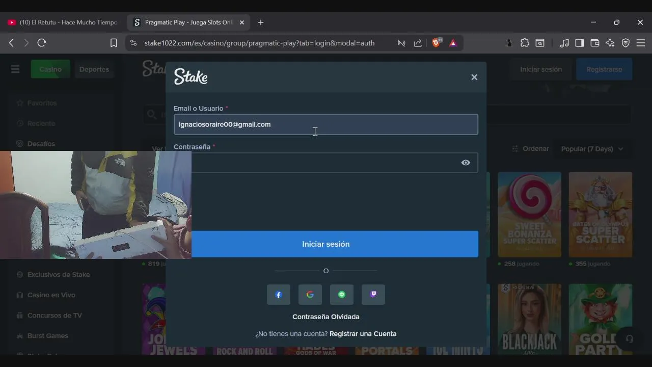Open Gates of Olympus Super Scatter game
Screen dimensions: 652x367
(x=600, y=215)
